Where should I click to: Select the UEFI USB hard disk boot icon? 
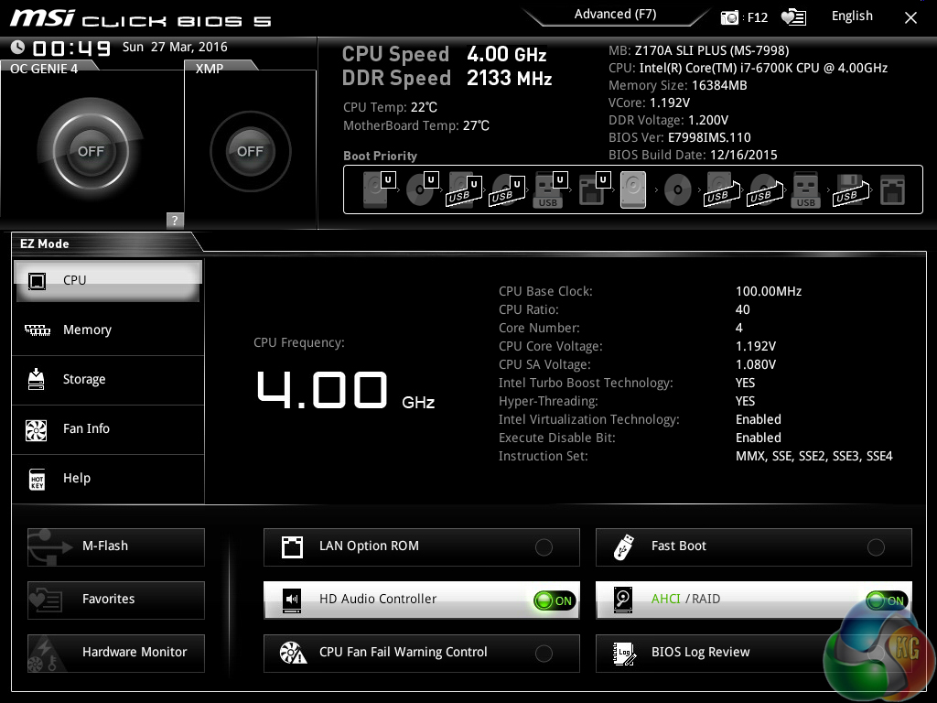[464, 190]
